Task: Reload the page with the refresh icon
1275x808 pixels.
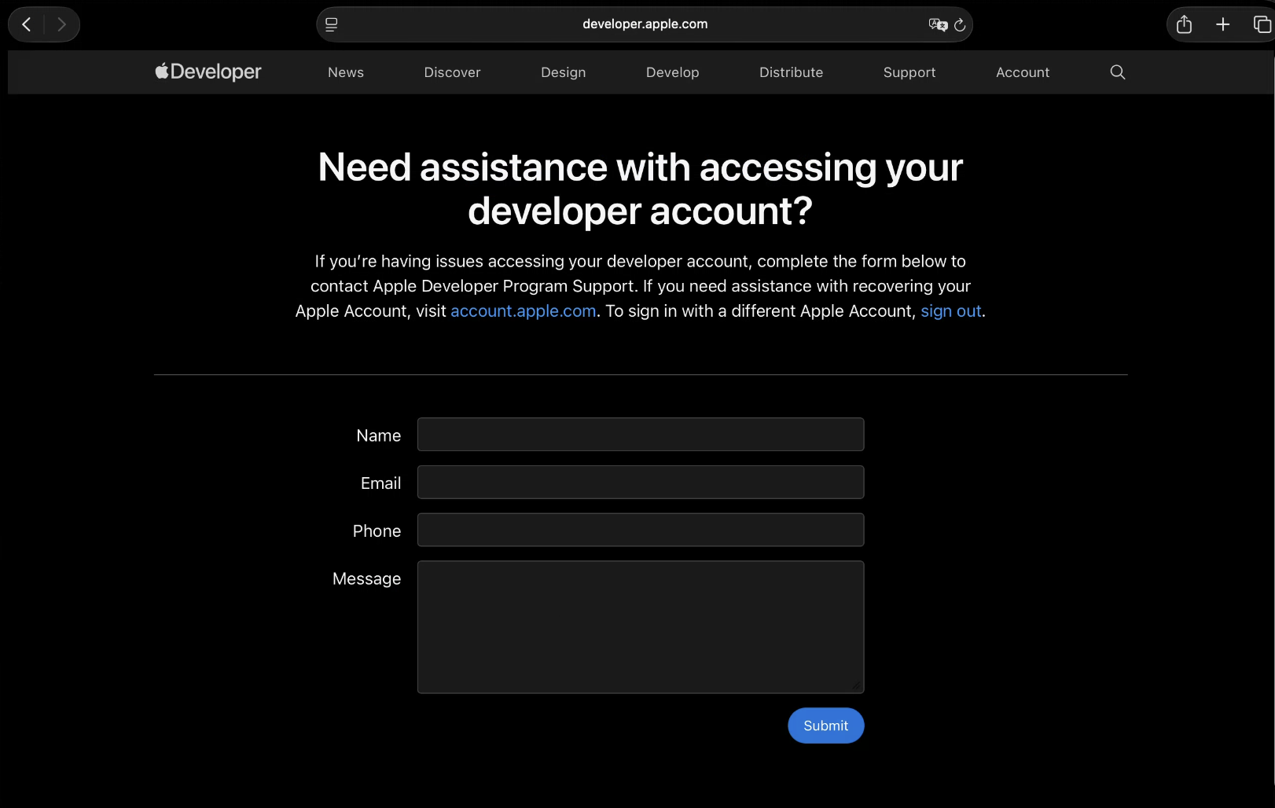Action: [960, 24]
